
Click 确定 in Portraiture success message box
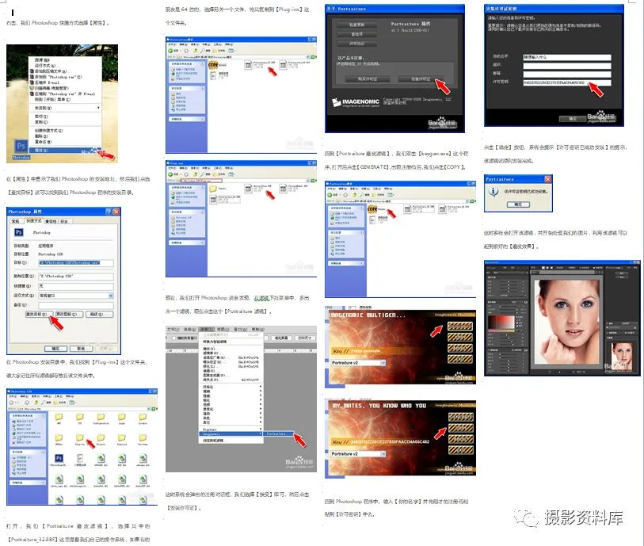(x=518, y=204)
